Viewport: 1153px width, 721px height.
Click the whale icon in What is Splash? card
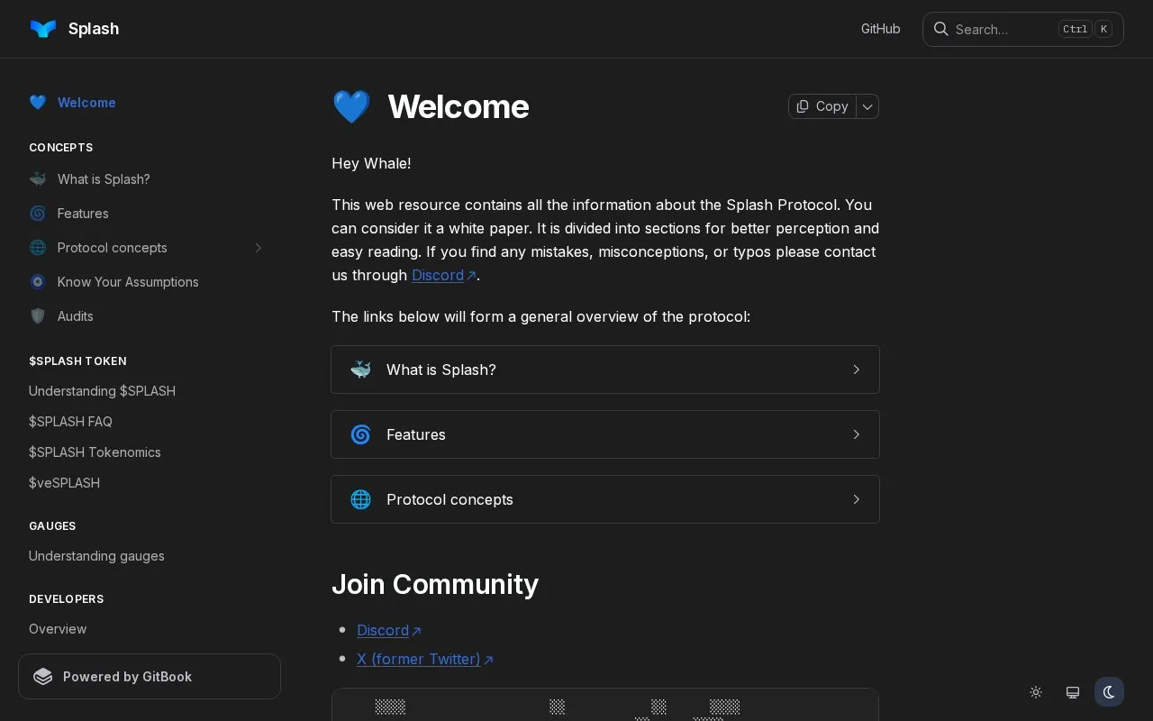(x=360, y=370)
